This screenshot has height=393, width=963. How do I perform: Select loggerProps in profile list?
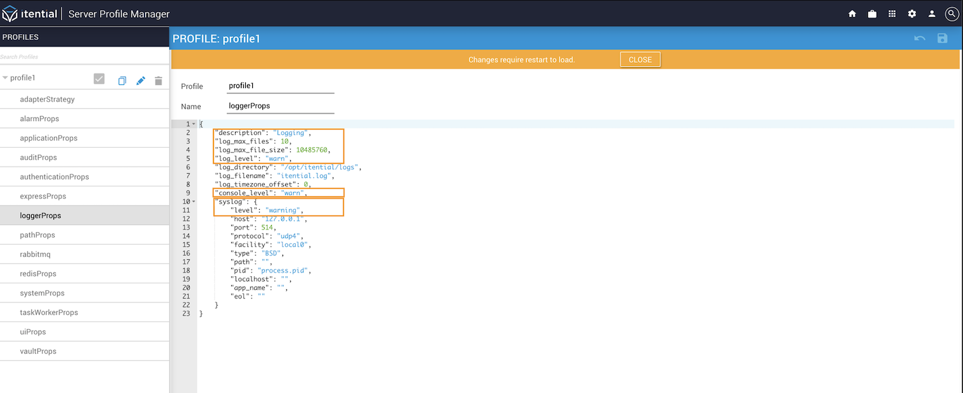pos(85,216)
